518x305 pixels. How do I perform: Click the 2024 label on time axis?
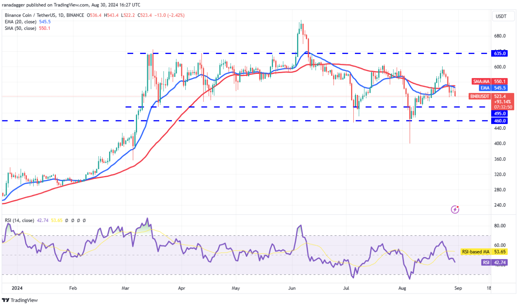pyautogui.click(x=17, y=289)
